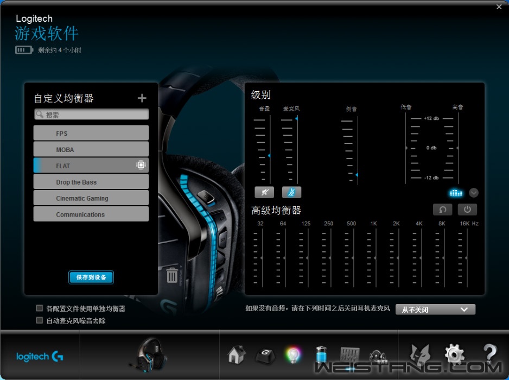Viewport: 509px width, 380px height.
Task: Click the 64 Hz band slider
Action: 285,258
